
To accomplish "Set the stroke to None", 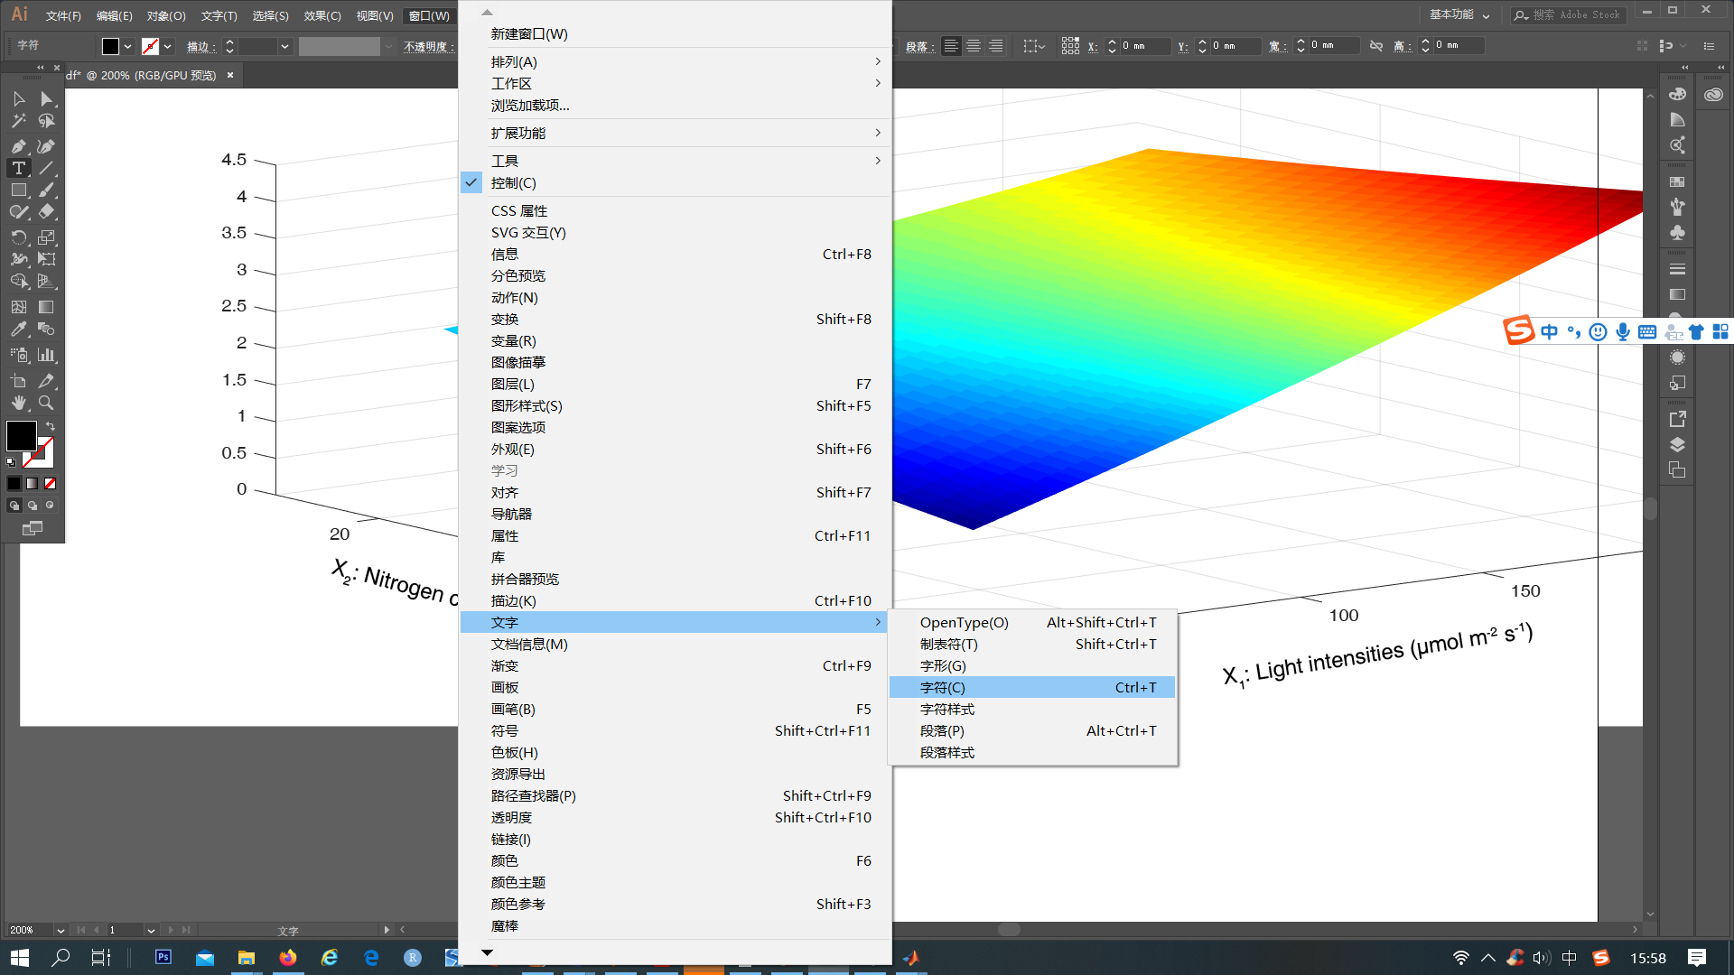I will coord(50,483).
